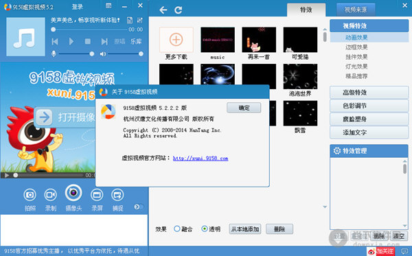Screen dimensions: 412x256
Task: Play the video preview at bottom left
Action: [7, 175]
